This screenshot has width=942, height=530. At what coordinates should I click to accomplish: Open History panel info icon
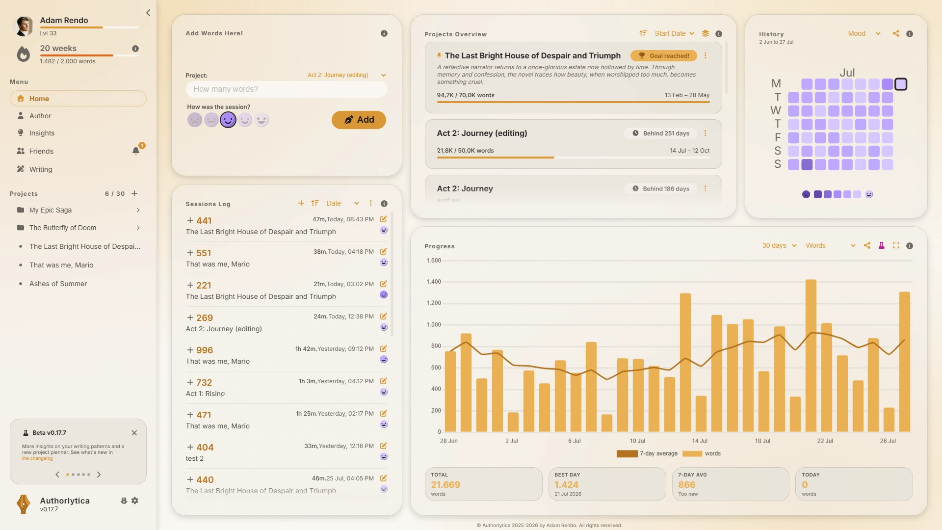[x=910, y=34]
